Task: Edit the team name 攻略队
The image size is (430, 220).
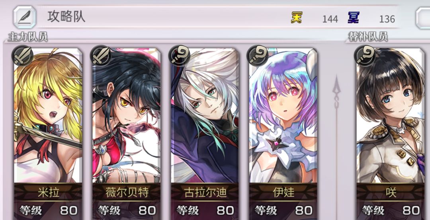Action: [x=66, y=17]
